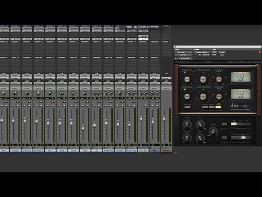
Task: Mute the Drum Bus track
Action: click(x=146, y=106)
